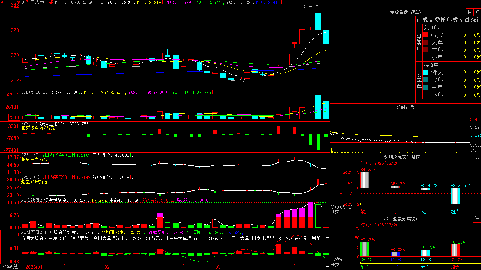Click the dark red 中单 buy-order swatch
The image size is (481, 270).
tap(426, 50)
